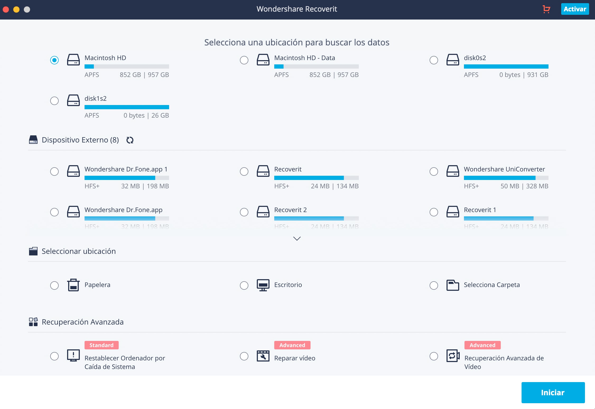Click the Recoverit 1 drive icon
The width and height of the screenshot is (595, 409).
tap(453, 212)
